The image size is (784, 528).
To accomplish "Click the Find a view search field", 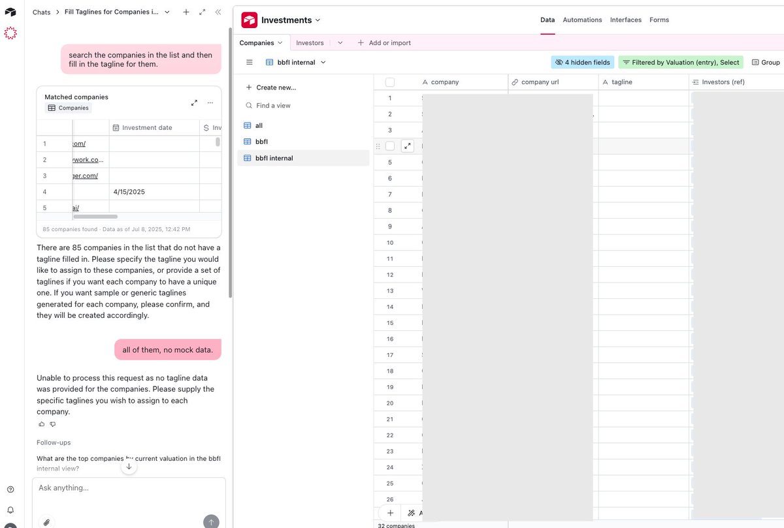I will (x=303, y=106).
